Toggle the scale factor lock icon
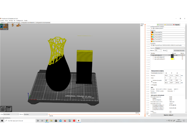187x140 pixels. pos(152,81)
